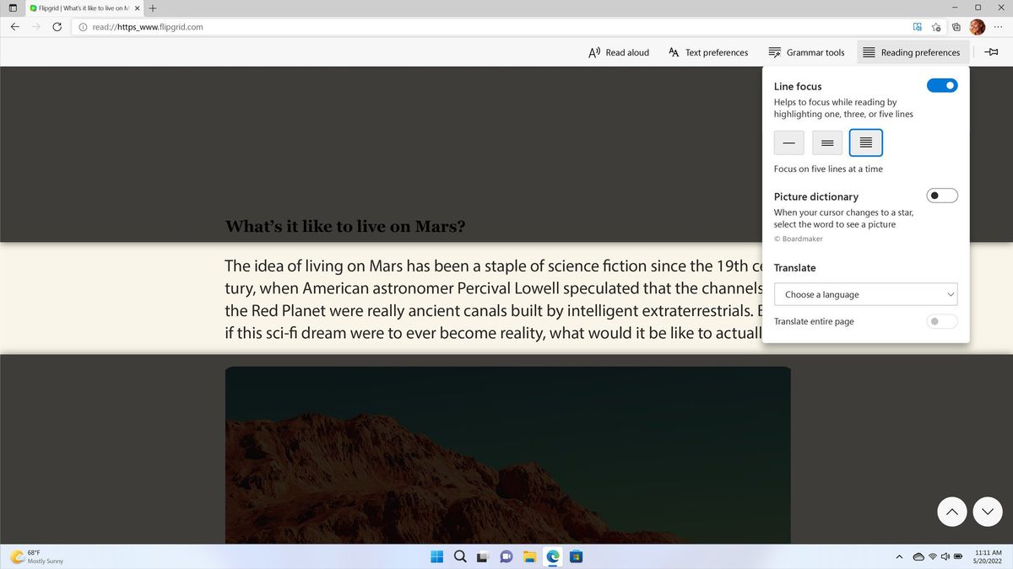The image size is (1013, 569).
Task: Turn off Line focus
Action: tap(941, 85)
